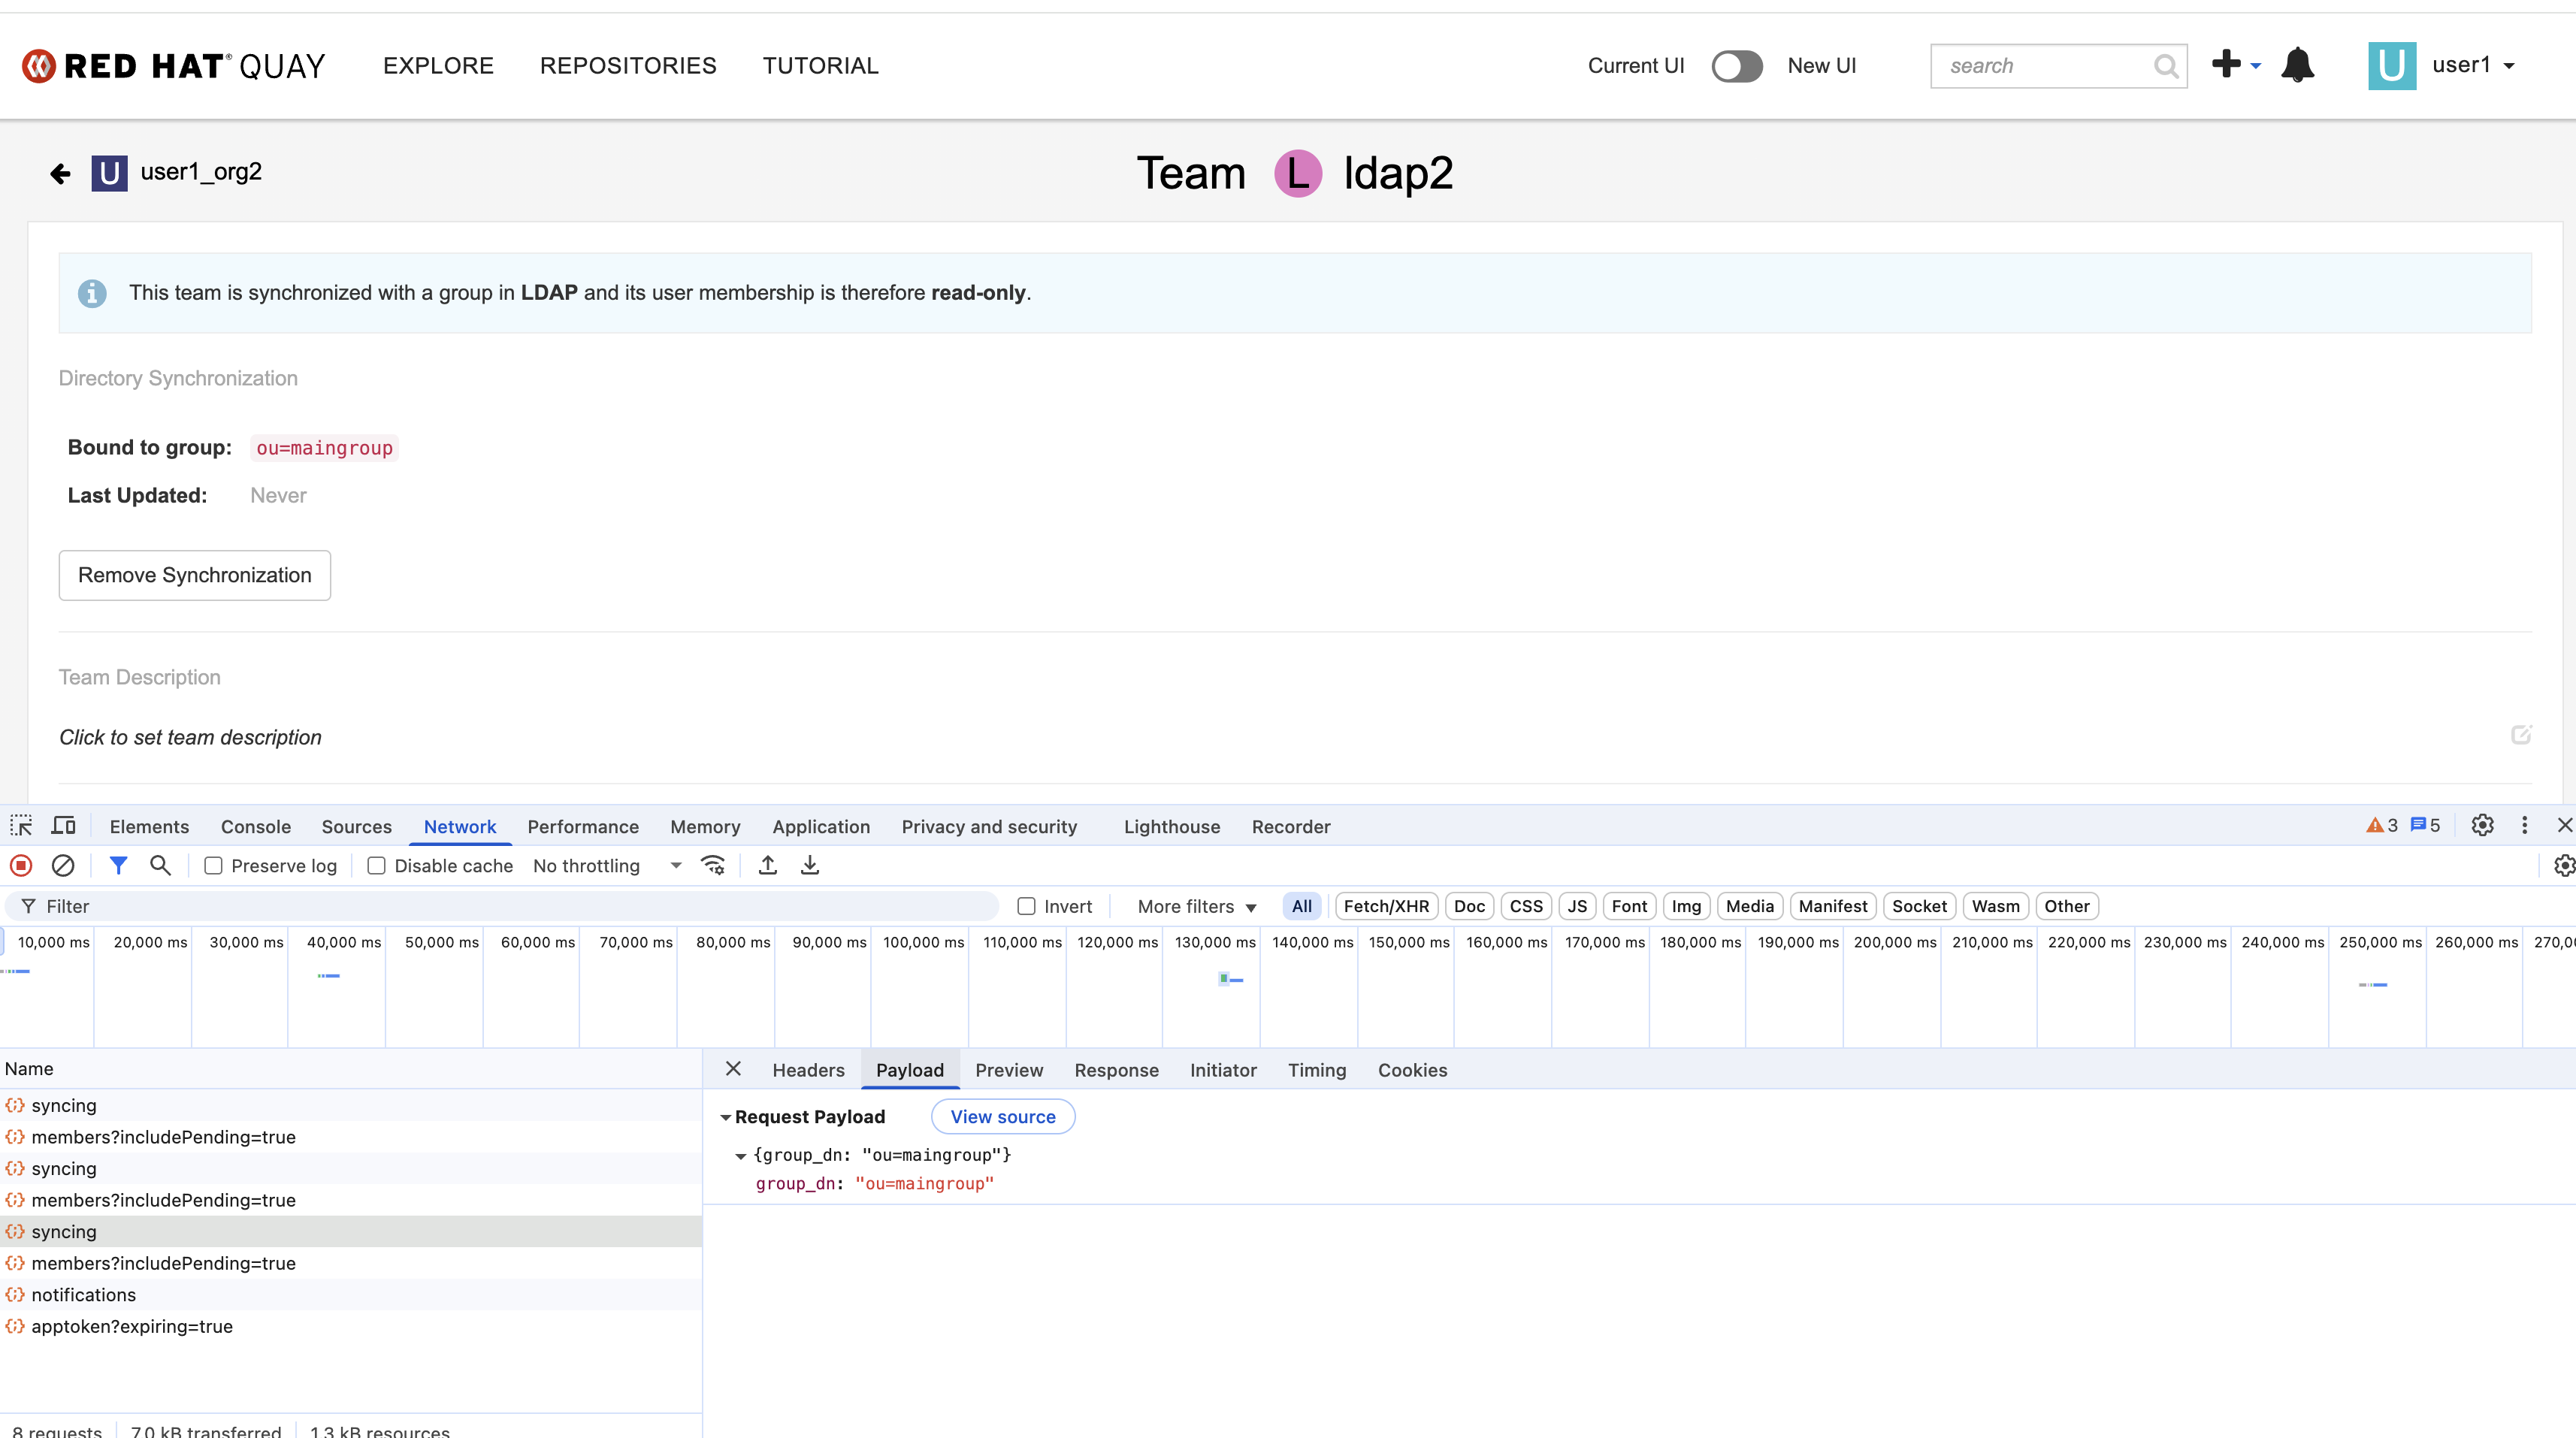Click the DevTools inspect element picker icon
Viewport: 2576px width, 1438px height.
(21, 826)
